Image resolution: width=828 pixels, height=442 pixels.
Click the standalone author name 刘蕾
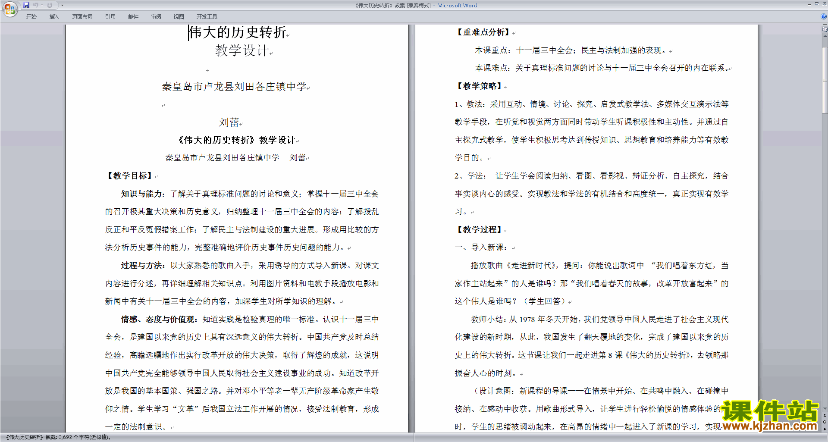click(x=229, y=122)
